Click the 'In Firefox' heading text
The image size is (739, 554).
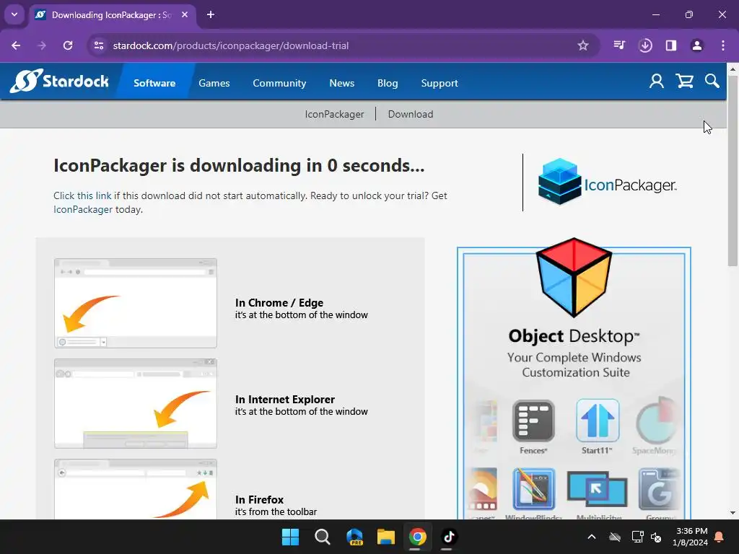259,500
